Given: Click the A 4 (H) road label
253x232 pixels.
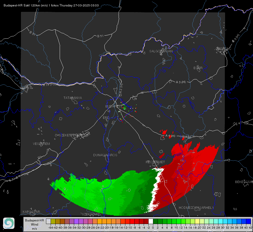Looking at the screenshot, I should [170, 136].
